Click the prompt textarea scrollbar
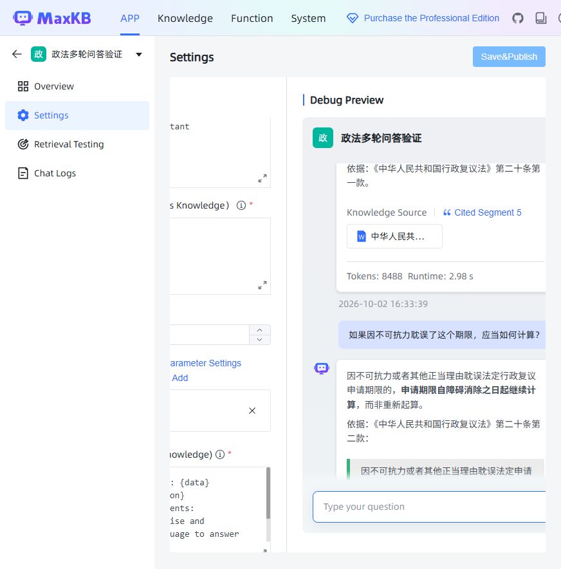The height and width of the screenshot is (569, 561). coord(268,493)
